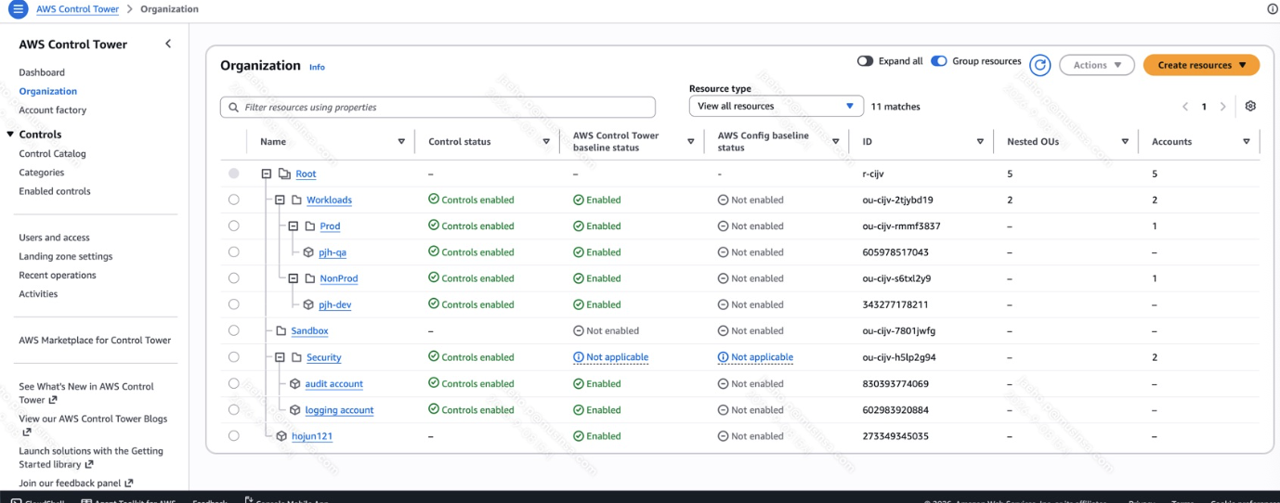
Task: Click the NonProd folder icon
Action: (x=309, y=278)
